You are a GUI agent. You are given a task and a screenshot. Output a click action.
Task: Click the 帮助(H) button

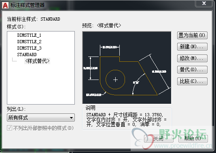pos(193,138)
